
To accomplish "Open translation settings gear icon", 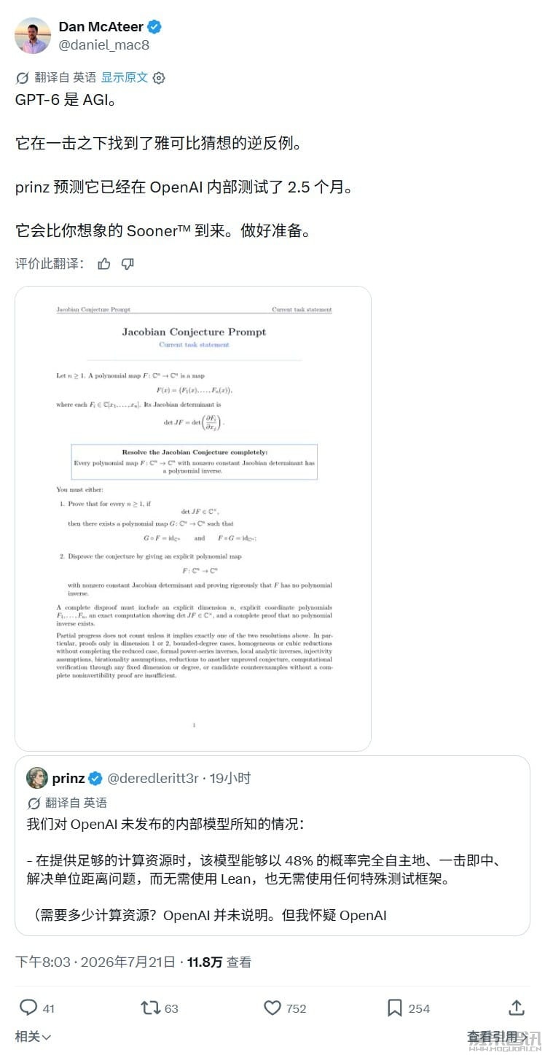I will [x=159, y=77].
